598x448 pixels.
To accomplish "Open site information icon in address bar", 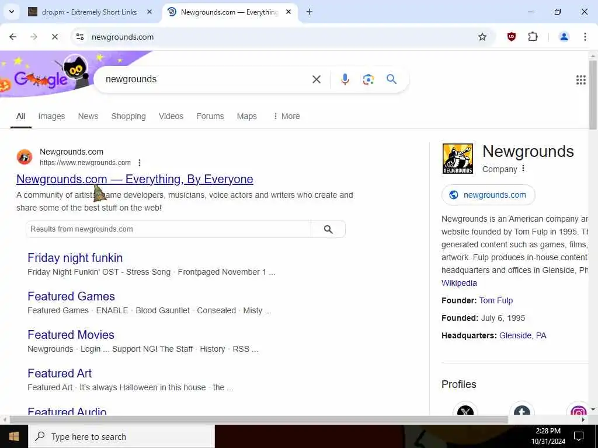I will pos(80,37).
